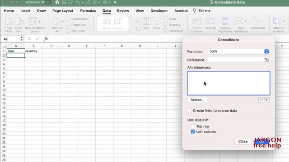The width and height of the screenshot is (289, 162).
Task: Switch to the View tab
Action: click(x=140, y=11)
